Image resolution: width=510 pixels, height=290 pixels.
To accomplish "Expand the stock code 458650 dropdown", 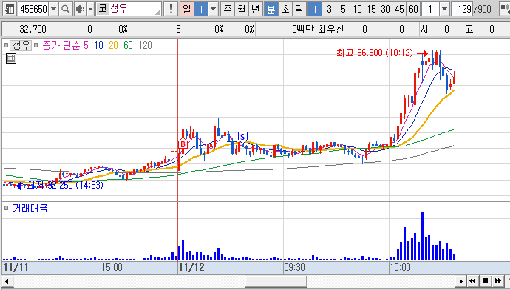I will (54, 9).
